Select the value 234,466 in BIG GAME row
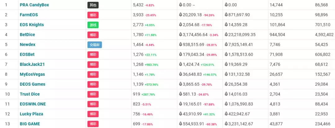335x128 pixels. tap(323, 124)
